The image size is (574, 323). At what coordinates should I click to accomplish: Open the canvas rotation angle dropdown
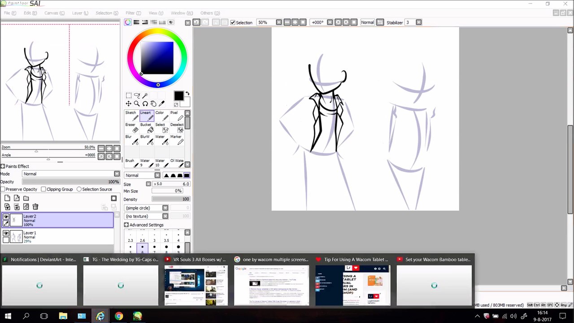(x=330, y=22)
